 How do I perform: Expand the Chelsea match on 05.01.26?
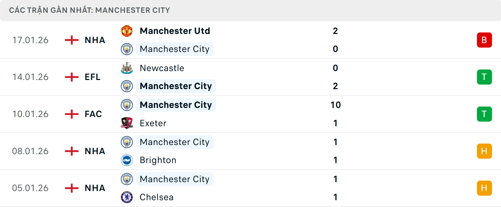coord(250,188)
